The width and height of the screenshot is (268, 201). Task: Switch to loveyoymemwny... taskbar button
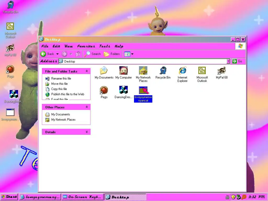[x=40, y=197]
